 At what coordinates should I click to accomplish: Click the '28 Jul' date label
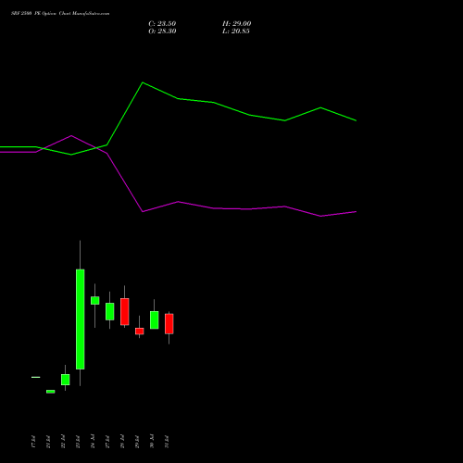click(x=122, y=442)
